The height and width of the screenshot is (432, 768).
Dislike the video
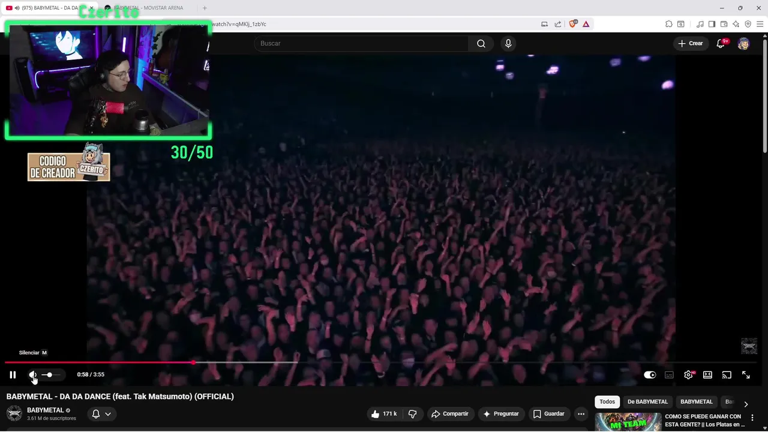point(412,414)
